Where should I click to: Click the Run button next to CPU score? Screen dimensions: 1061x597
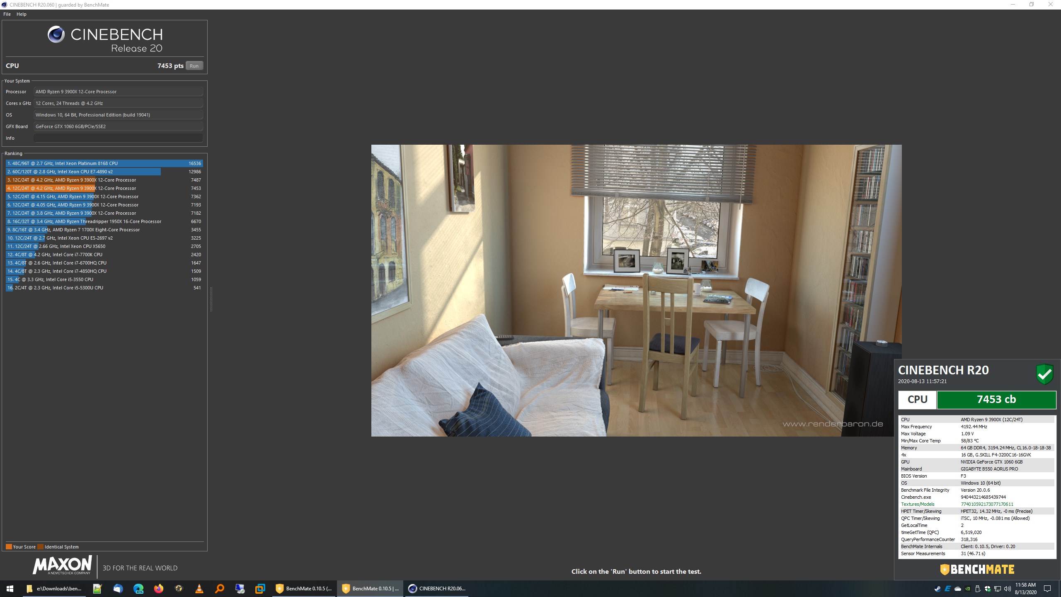[x=194, y=66]
